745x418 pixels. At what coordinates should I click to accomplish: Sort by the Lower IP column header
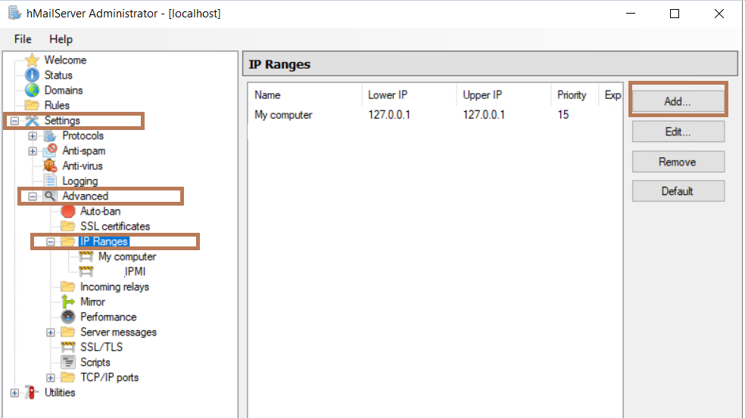click(x=409, y=95)
